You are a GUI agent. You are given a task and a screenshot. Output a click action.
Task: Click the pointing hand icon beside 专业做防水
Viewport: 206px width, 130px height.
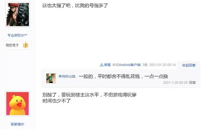pos(26,35)
